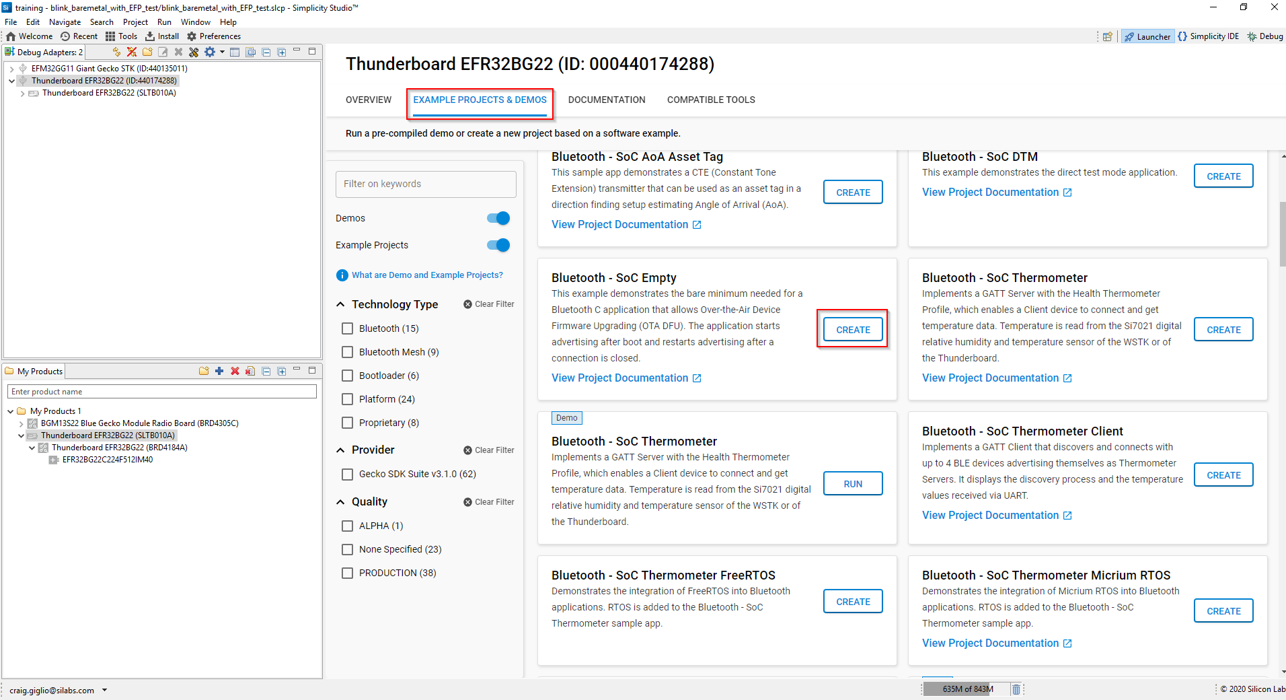Create the Bluetooth - SoC Empty project

tap(853, 330)
